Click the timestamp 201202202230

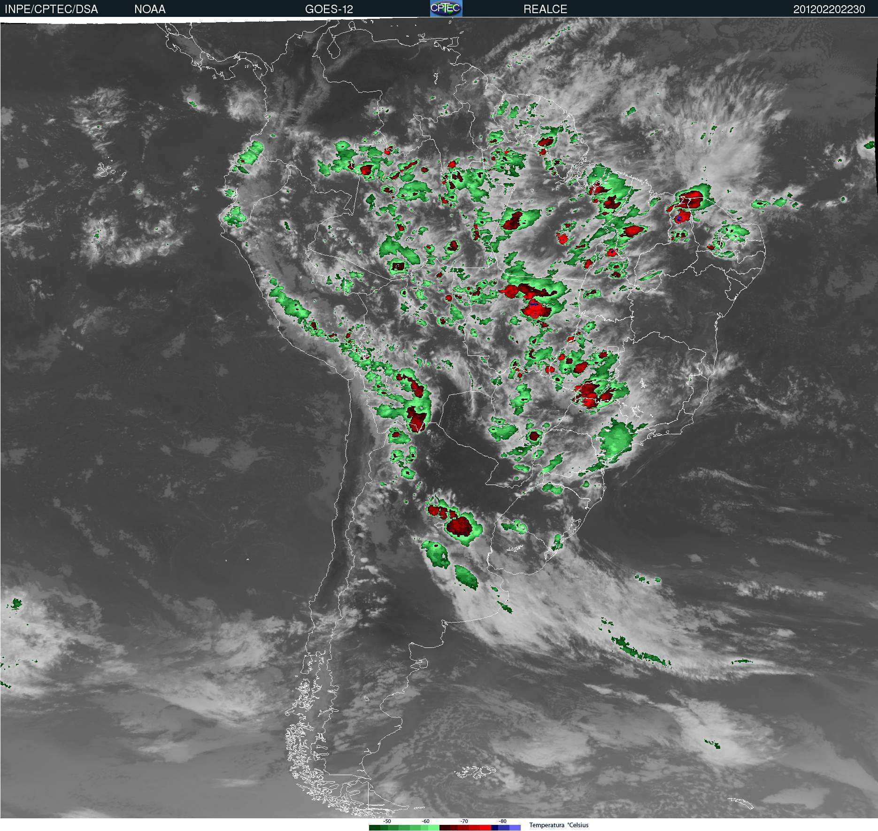click(829, 9)
